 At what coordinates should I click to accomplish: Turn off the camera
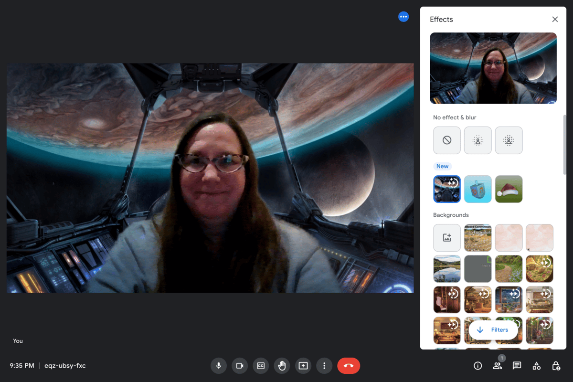pos(240,366)
